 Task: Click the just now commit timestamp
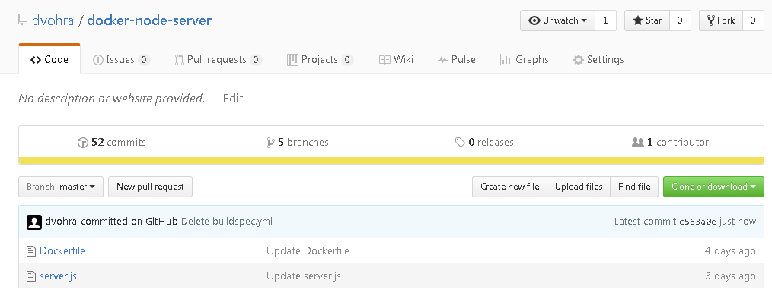[738, 222]
